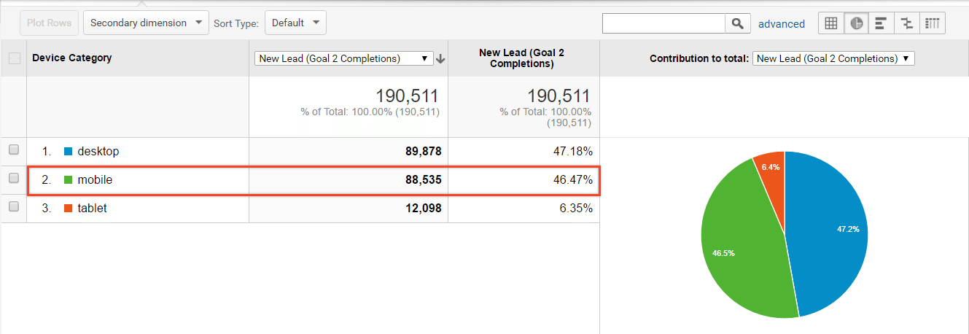Click the 89,878 desktop completions value
The height and width of the screenshot is (334, 969).
pos(423,151)
